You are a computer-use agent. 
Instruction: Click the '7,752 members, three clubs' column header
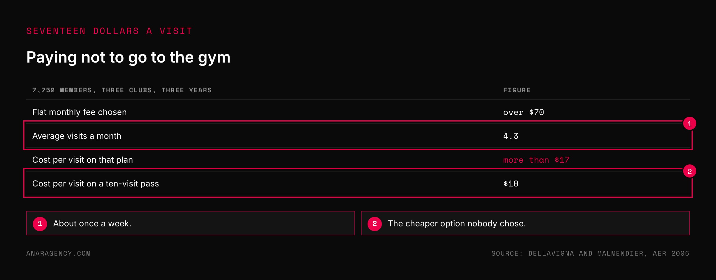pyautogui.click(x=122, y=90)
